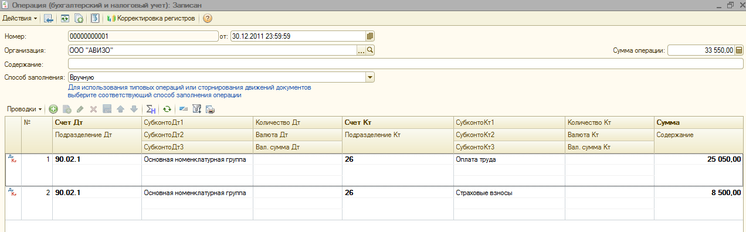
Task: Open help with the question mark icon
Action: click(207, 18)
